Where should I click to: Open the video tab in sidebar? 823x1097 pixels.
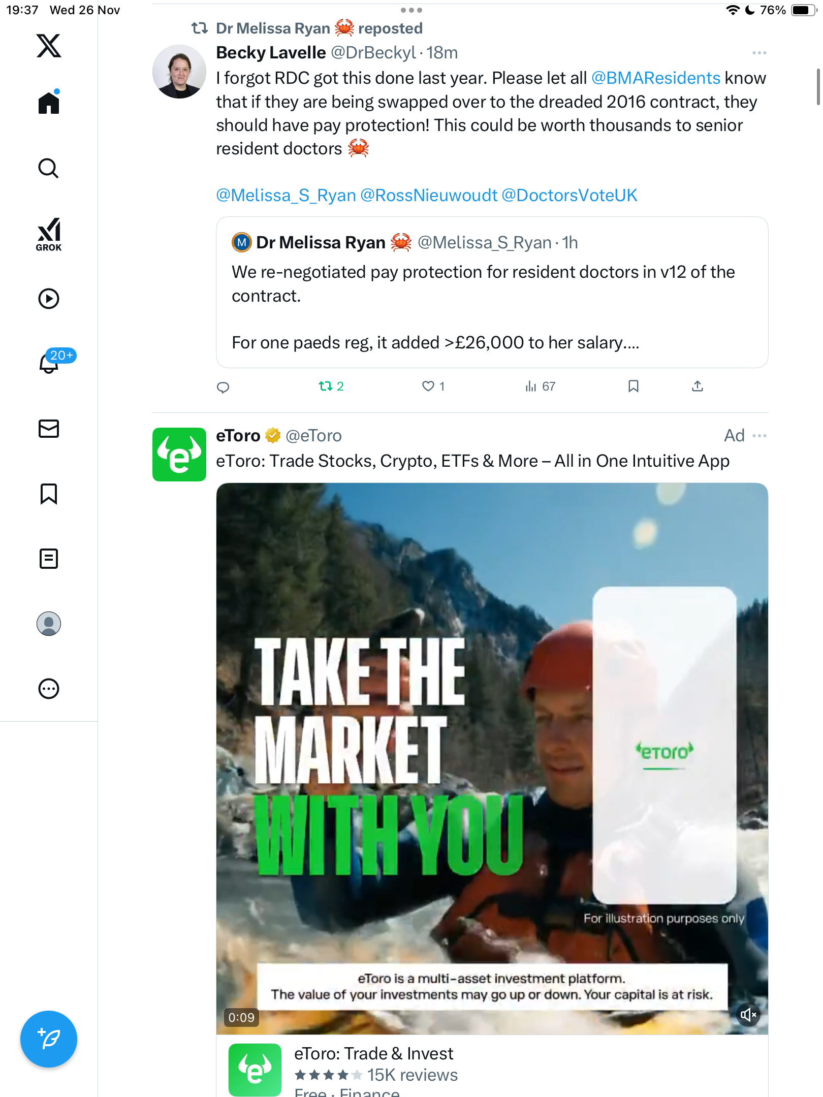click(x=49, y=299)
